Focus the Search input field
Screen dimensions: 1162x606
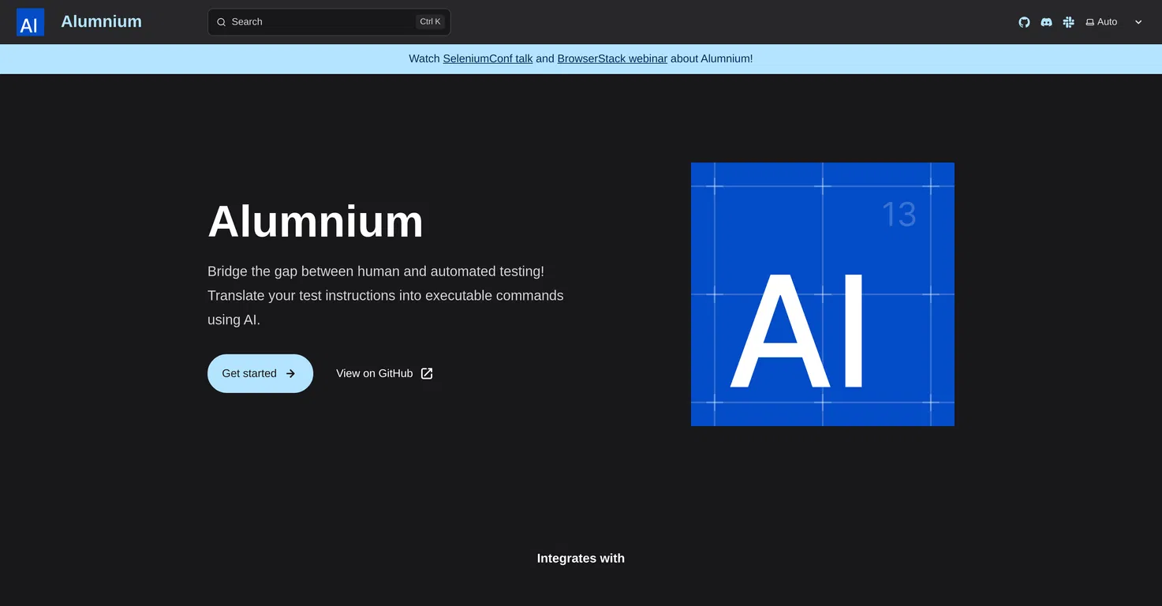point(329,22)
